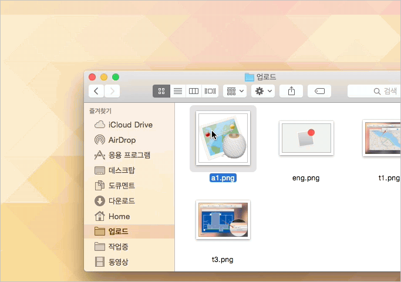Select the t1.png thumbnail
This screenshot has width=401, height=282.
click(382, 138)
